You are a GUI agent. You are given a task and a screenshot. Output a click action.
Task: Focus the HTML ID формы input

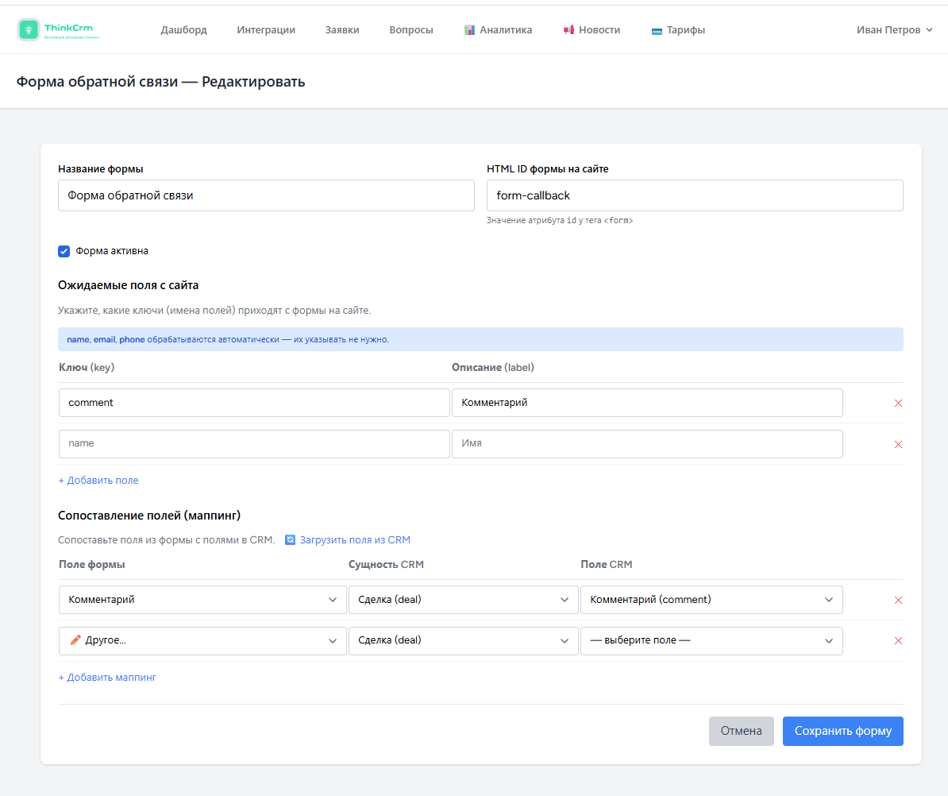[695, 195]
